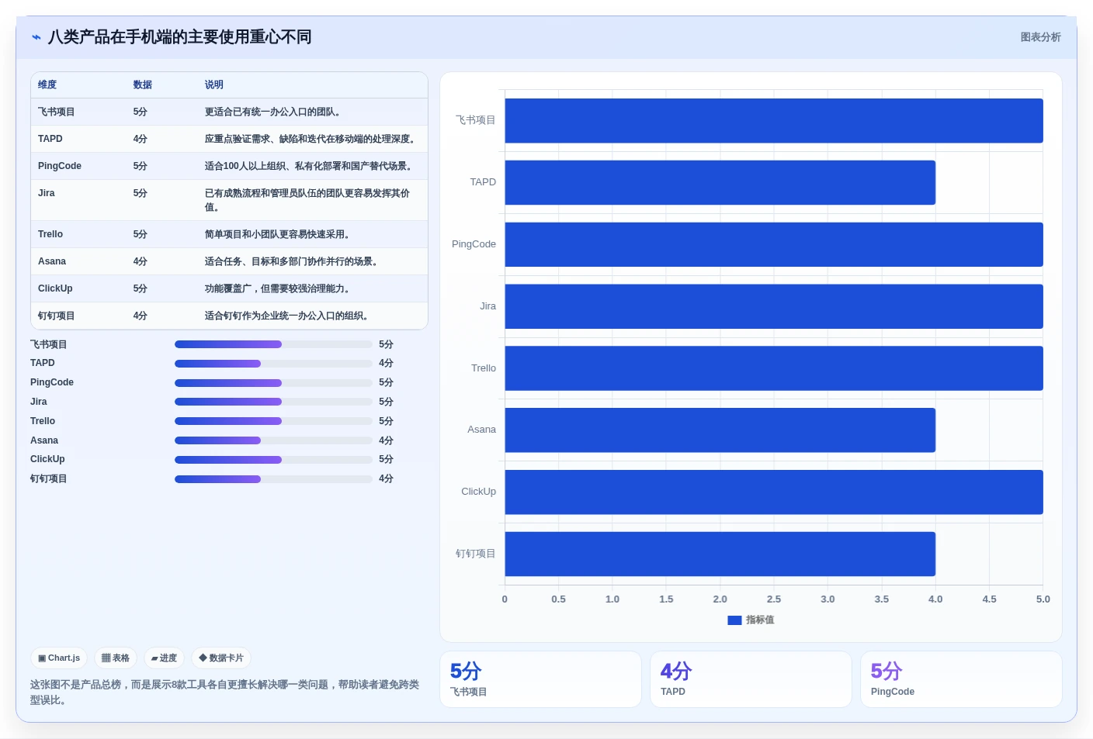The width and height of the screenshot is (1093, 739).
Task: Toggle the 指标值 legend item
Action: click(x=751, y=620)
